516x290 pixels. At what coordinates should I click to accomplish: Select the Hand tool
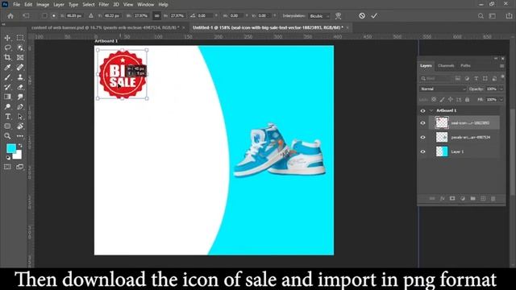[x=20, y=126]
